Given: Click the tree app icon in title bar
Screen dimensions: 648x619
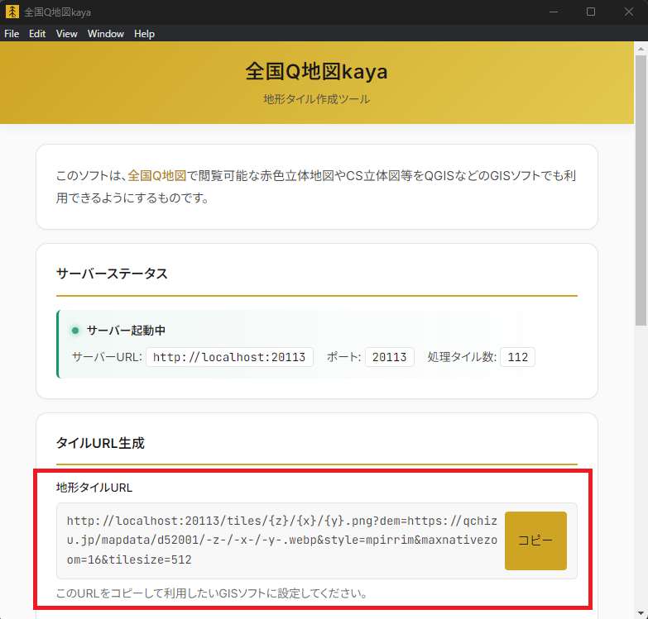Looking at the screenshot, I should tap(12, 12).
